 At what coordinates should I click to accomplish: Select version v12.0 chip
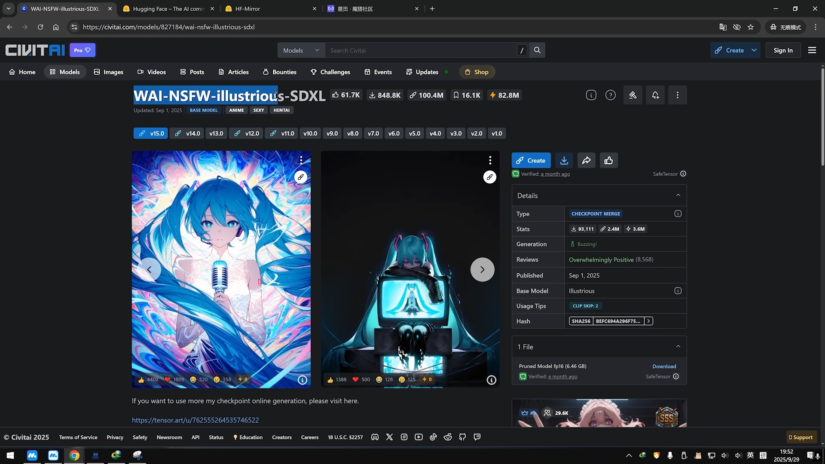[246, 134]
